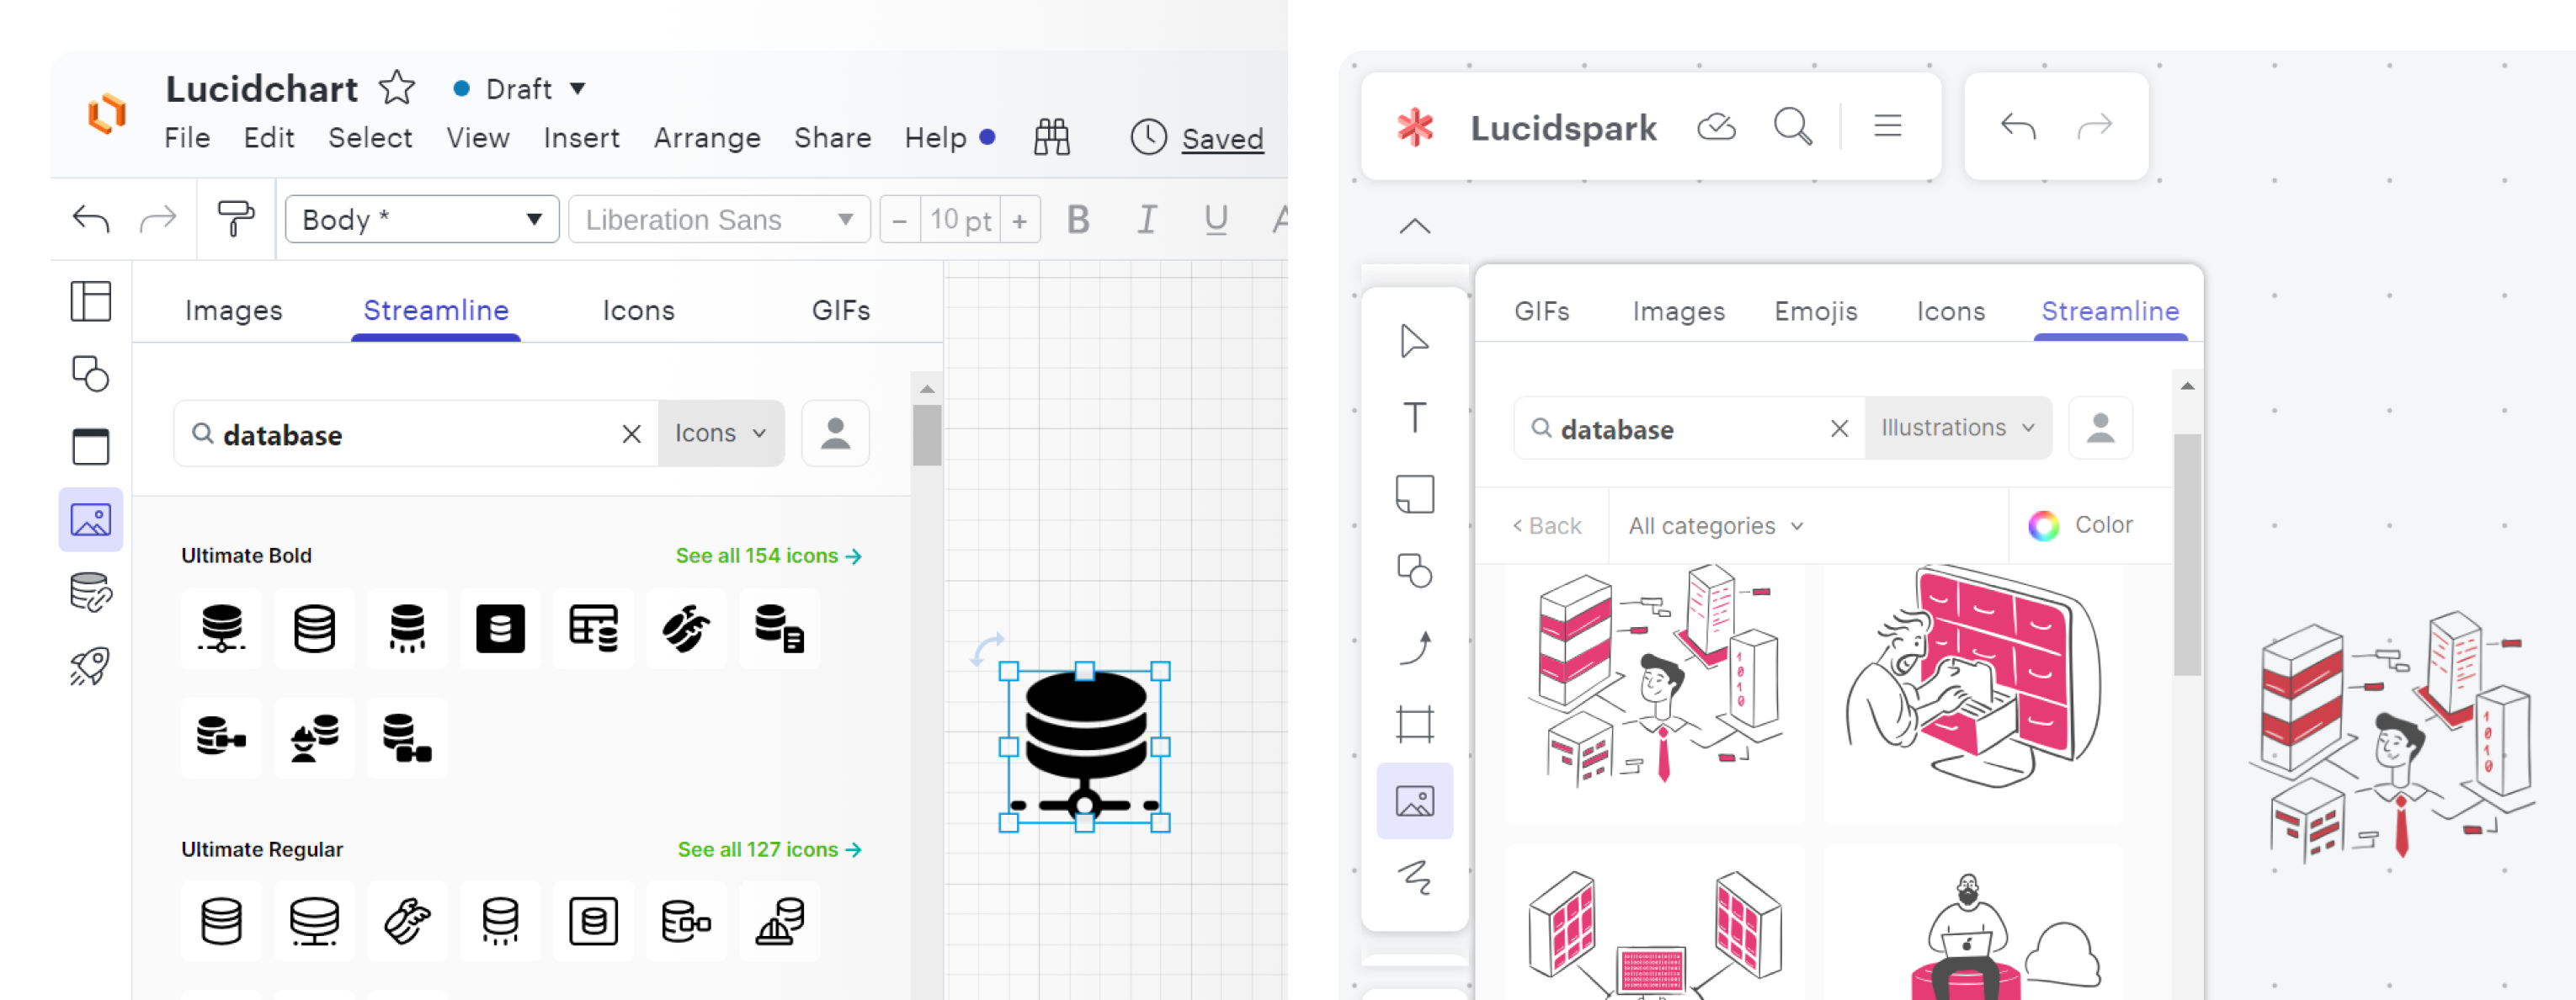This screenshot has height=1000, width=2576.
Task: Click the Lucidspark undo arrow
Action: pyautogui.click(x=2018, y=127)
